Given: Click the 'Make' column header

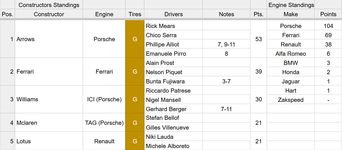Looking at the screenshot, I should [x=291, y=14].
